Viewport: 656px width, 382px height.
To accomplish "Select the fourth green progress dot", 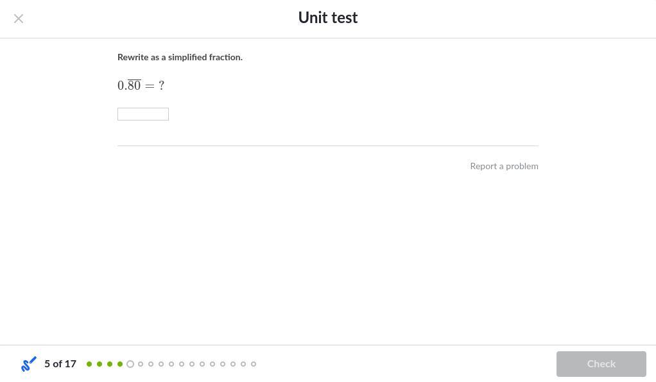I will pos(120,364).
